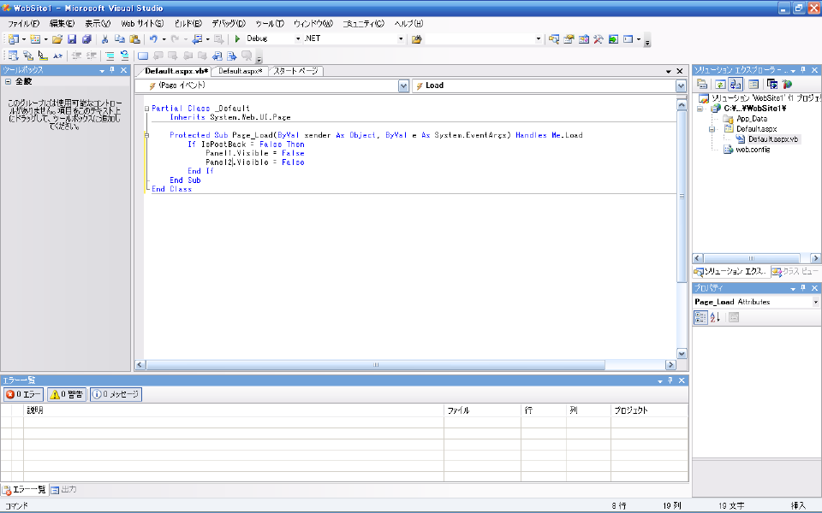Switch to the スタート ページ tab

[296, 71]
